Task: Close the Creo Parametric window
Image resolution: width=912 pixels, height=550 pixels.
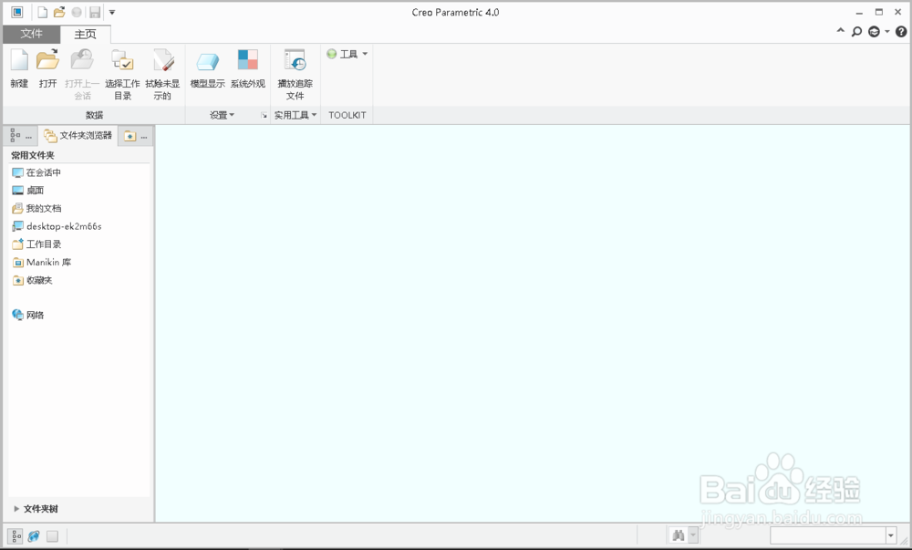Action: pos(898,12)
